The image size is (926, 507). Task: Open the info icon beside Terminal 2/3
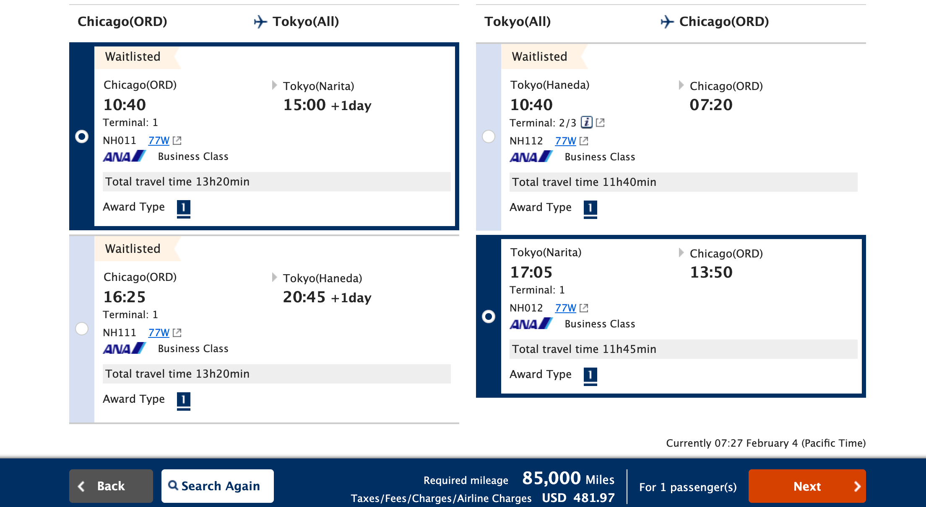[586, 123]
